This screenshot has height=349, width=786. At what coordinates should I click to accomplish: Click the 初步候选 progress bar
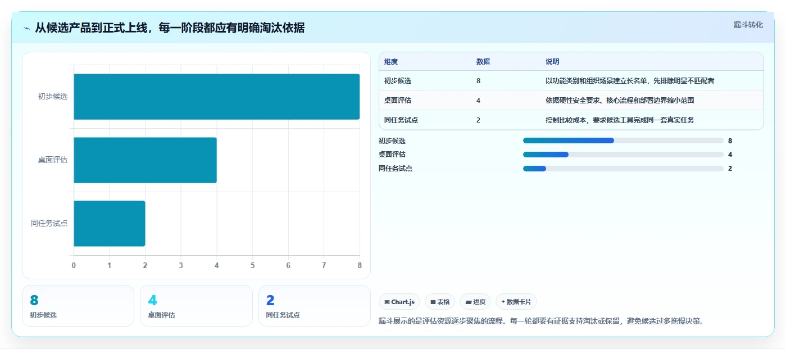(x=623, y=140)
